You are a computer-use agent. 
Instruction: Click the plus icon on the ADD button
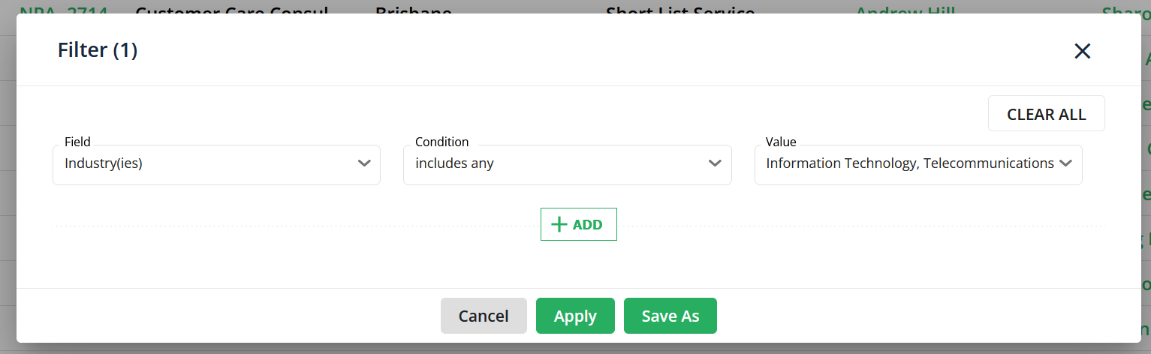(x=559, y=224)
